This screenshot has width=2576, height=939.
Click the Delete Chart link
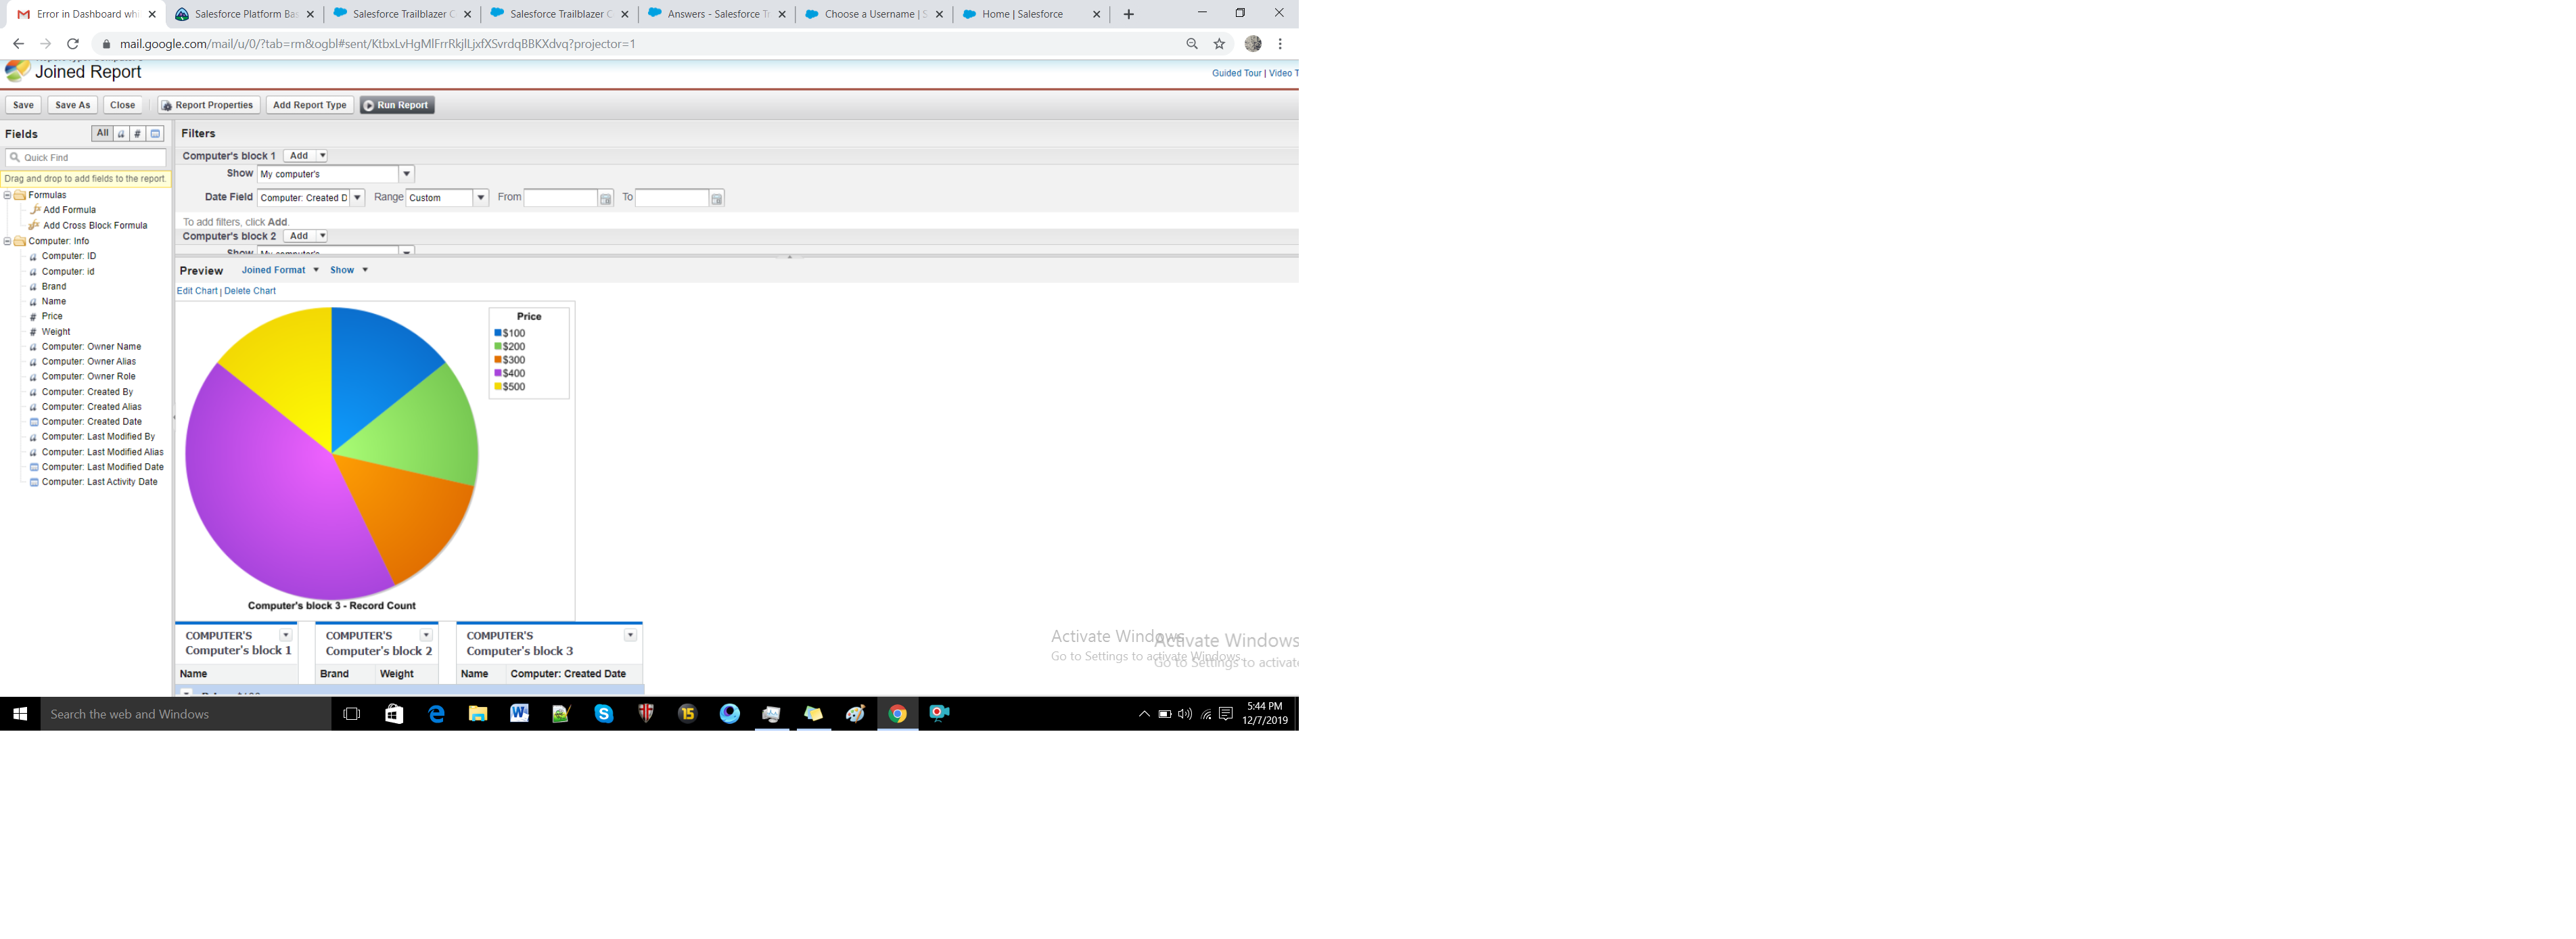pos(250,291)
